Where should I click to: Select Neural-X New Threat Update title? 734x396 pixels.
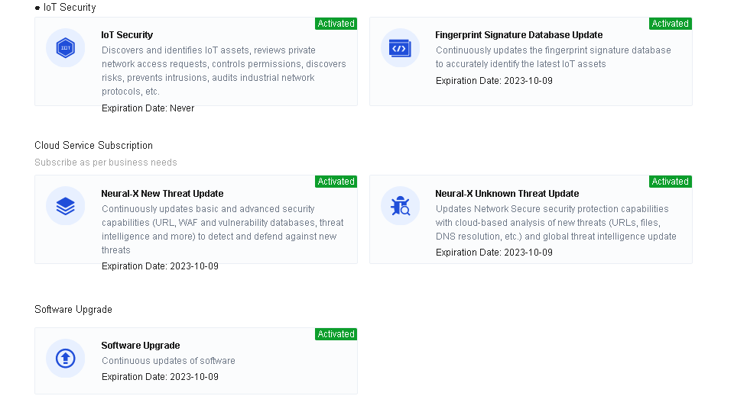click(x=162, y=194)
